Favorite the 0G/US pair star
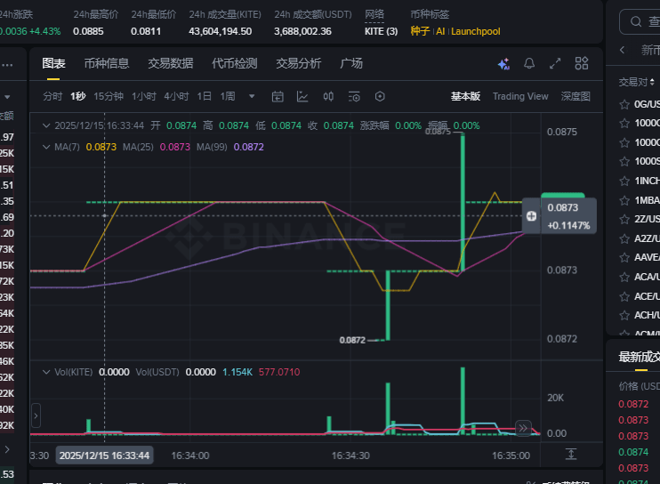This screenshot has height=484, width=660. pyautogui.click(x=624, y=104)
